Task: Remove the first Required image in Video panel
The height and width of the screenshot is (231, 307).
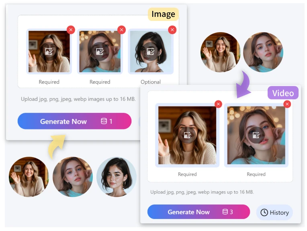Action: (218, 104)
